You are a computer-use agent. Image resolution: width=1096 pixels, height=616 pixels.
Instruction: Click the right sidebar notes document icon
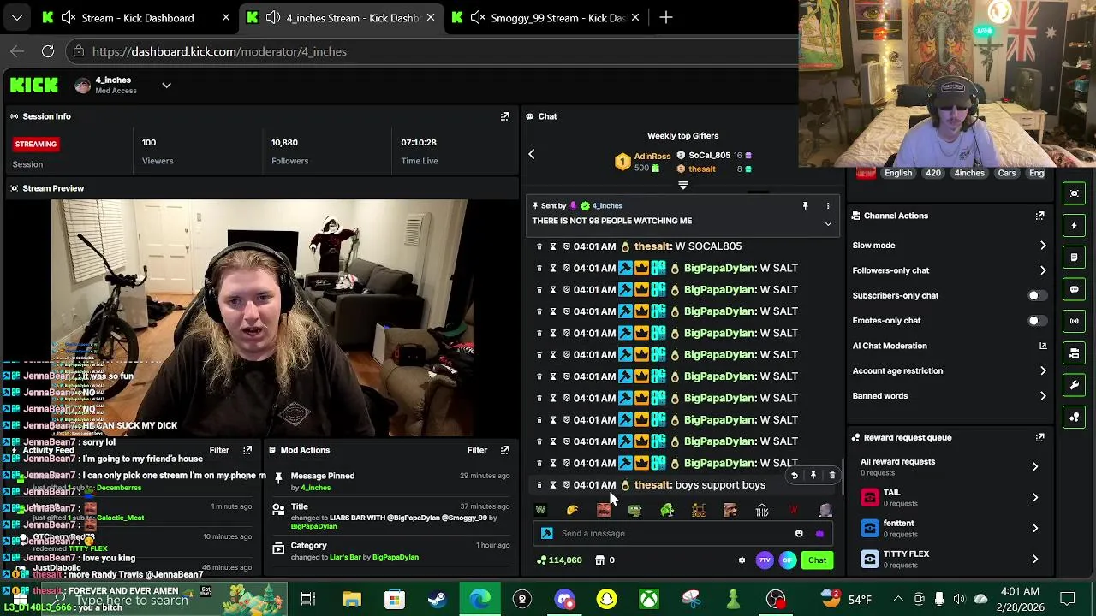coord(1075,257)
